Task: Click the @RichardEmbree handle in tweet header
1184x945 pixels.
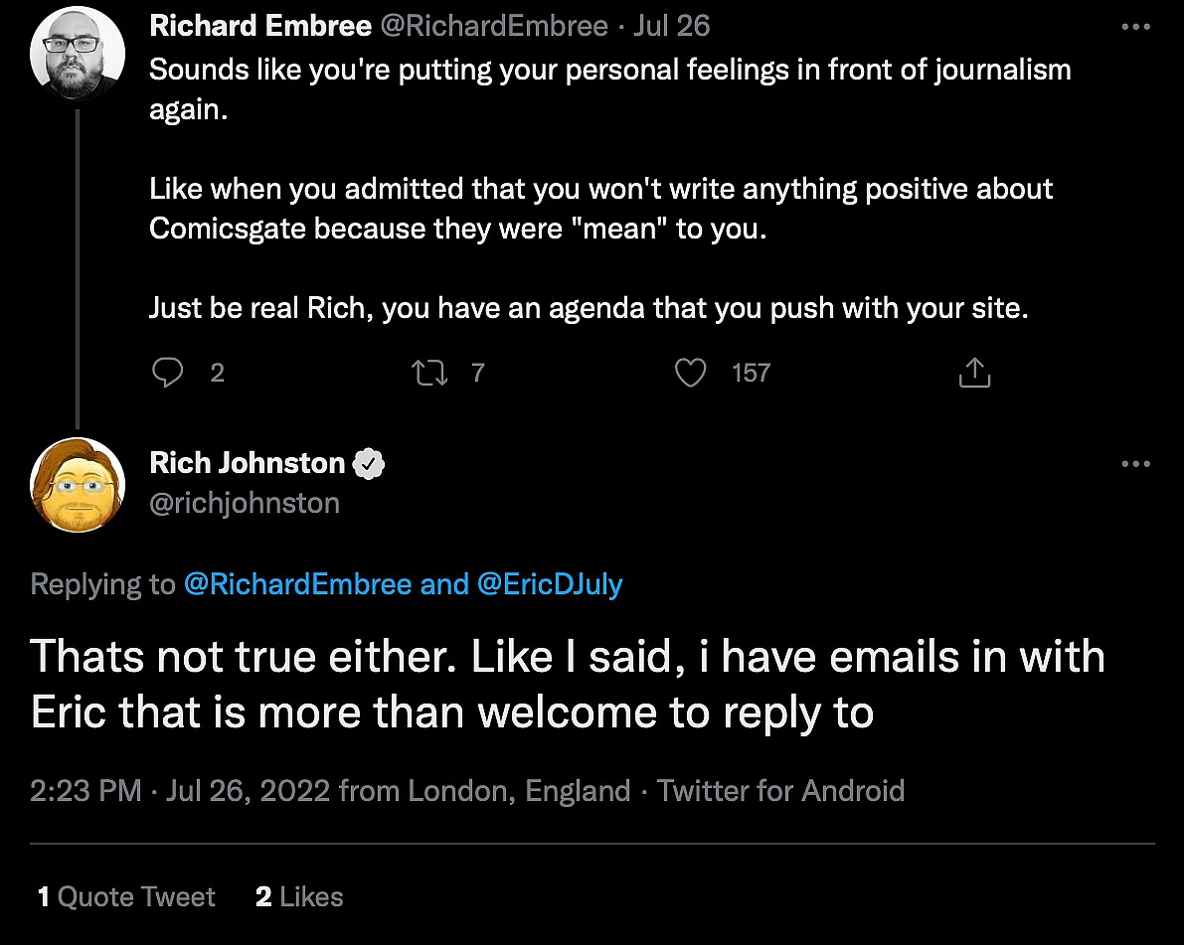Action: 494,26
